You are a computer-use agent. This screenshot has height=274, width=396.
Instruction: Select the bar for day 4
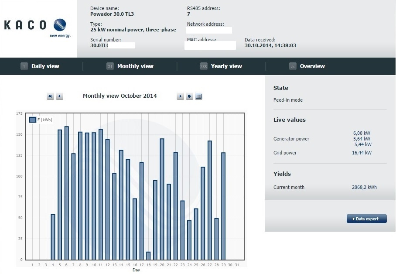pyautogui.click(x=53, y=237)
